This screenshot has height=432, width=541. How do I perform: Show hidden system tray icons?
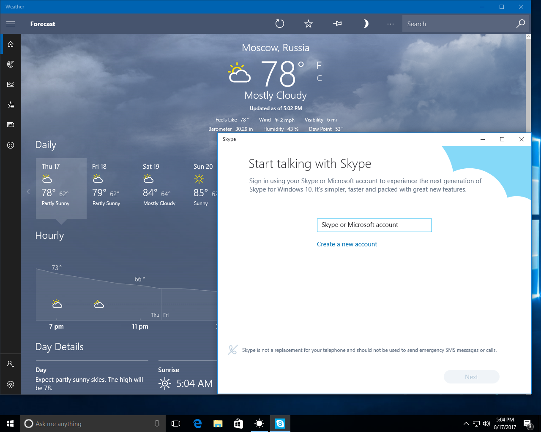(x=466, y=424)
